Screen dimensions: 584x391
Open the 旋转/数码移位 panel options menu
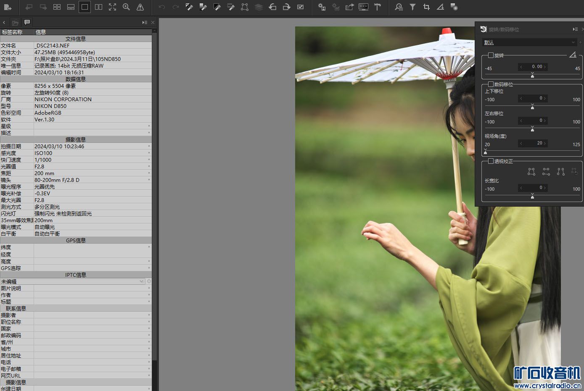[575, 29]
